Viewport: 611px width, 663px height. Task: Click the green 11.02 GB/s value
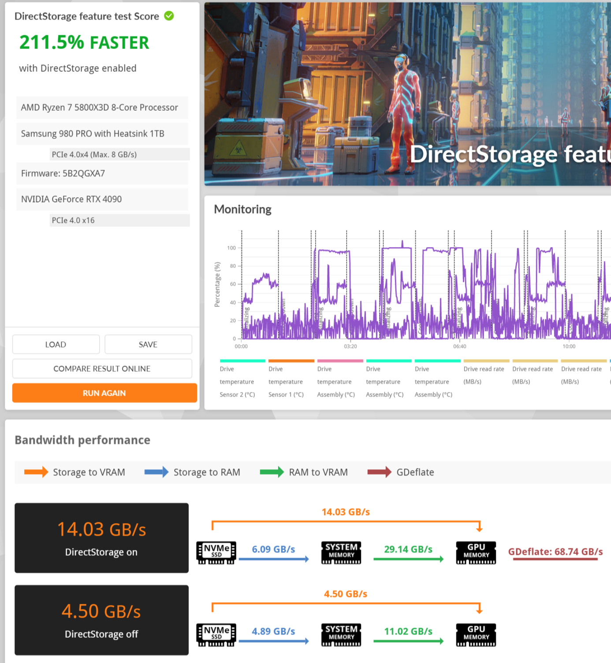pyautogui.click(x=408, y=631)
